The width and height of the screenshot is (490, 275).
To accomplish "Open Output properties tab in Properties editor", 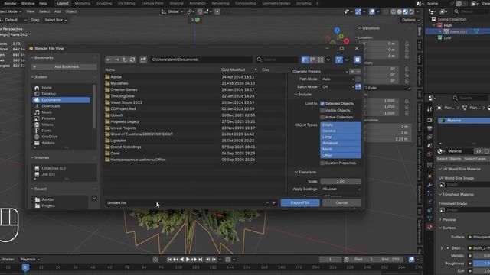I will [430, 128].
